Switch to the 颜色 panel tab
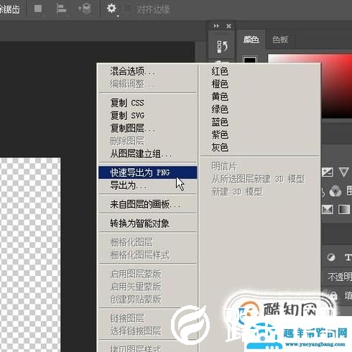The image size is (352, 352). point(251,40)
